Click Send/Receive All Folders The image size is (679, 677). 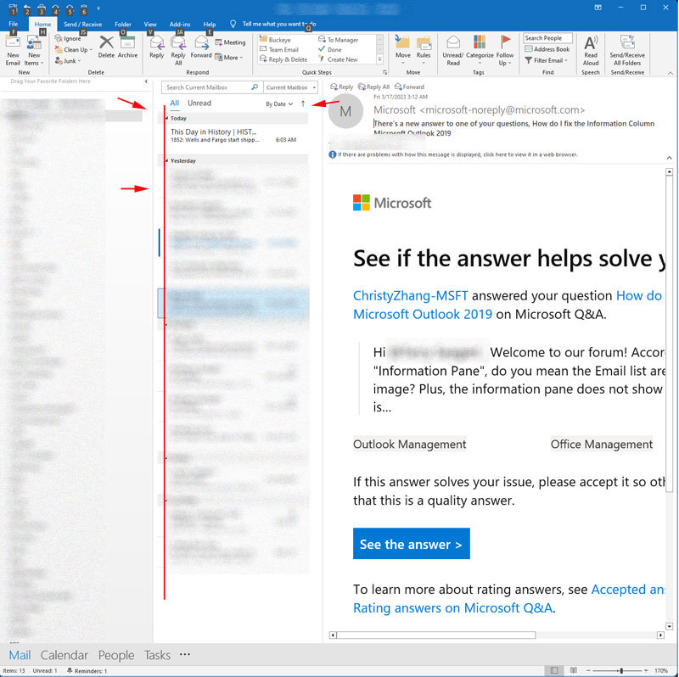[x=627, y=51]
